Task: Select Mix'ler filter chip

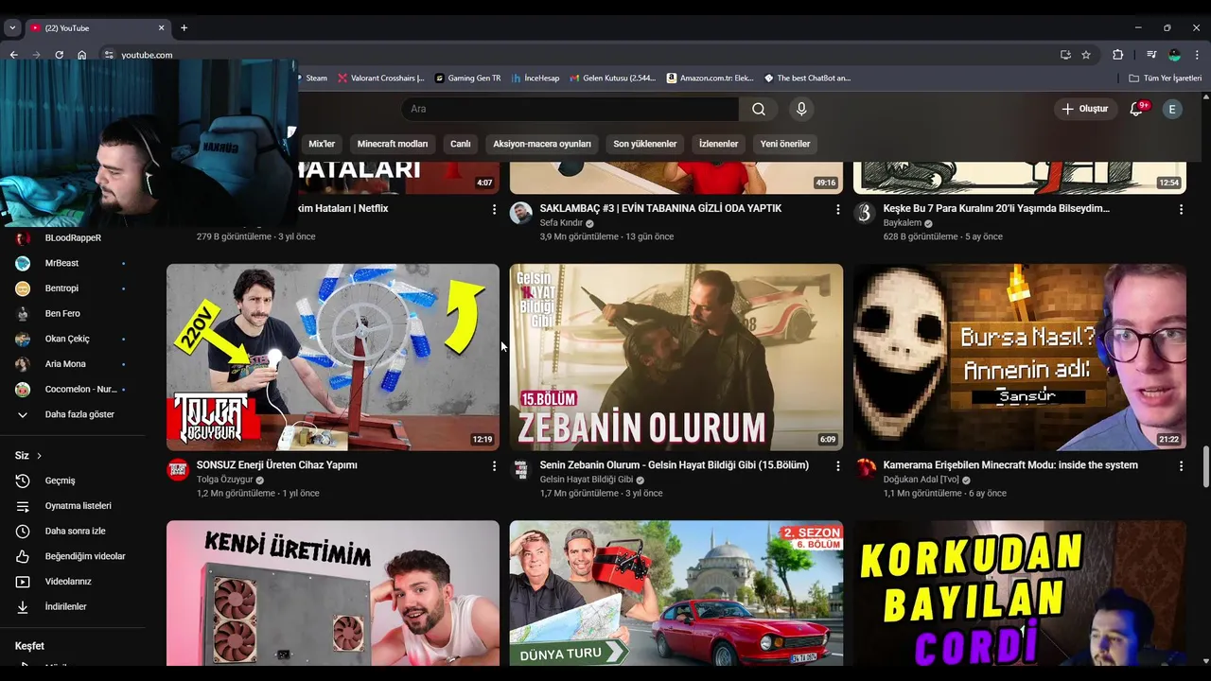Action: click(x=322, y=144)
